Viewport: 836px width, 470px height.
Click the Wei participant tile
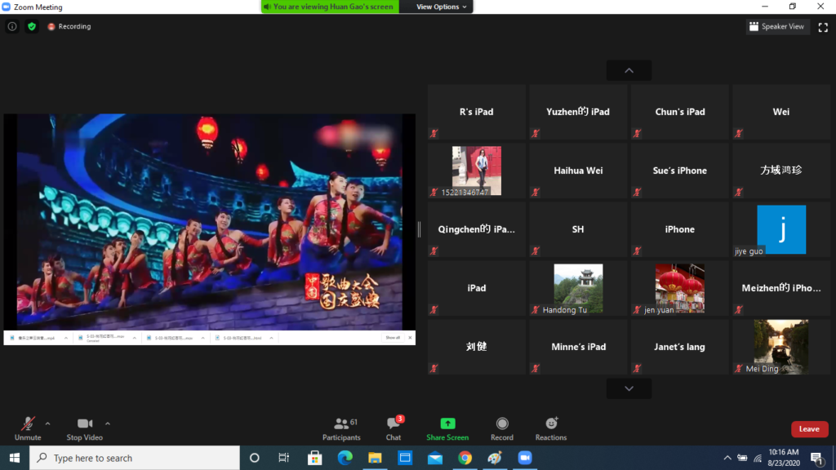(781, 112)
